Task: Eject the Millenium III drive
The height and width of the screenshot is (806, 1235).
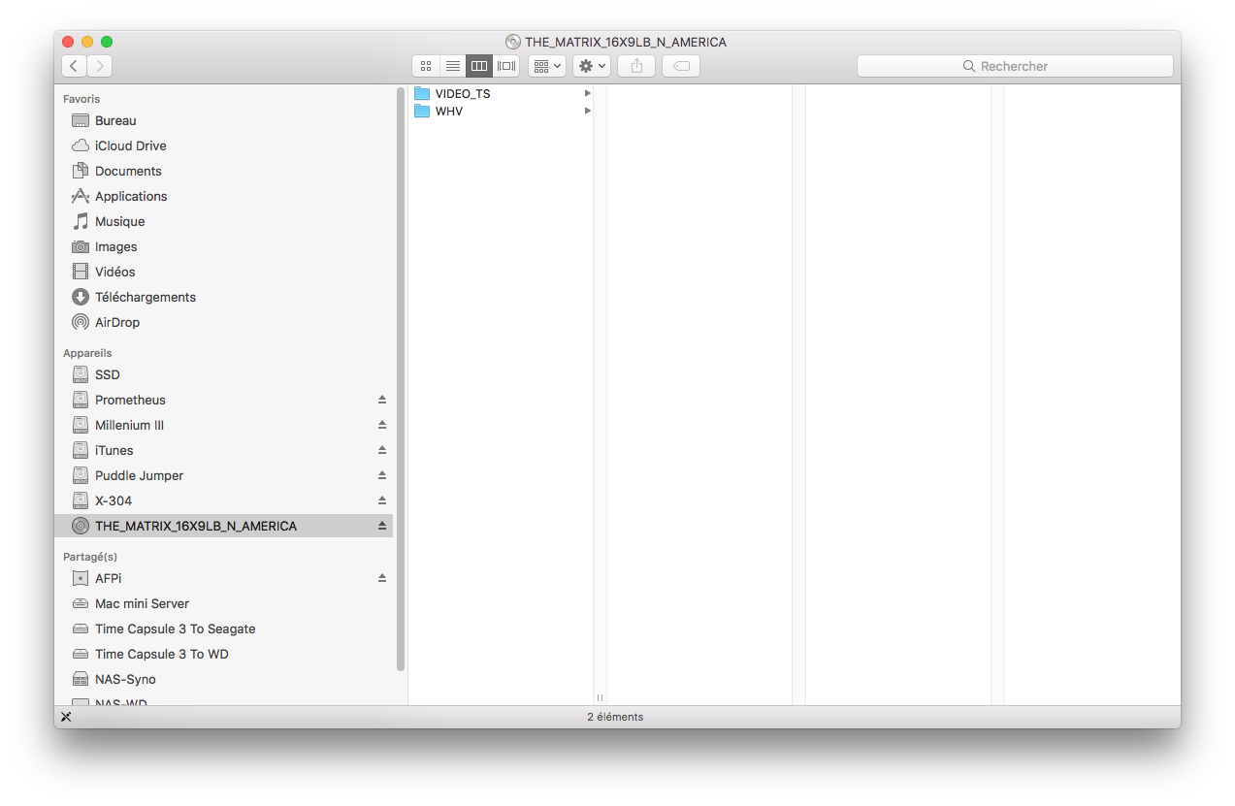Action: click(382, 425)
